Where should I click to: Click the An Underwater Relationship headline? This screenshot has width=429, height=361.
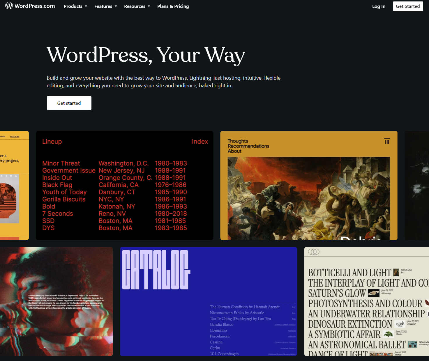click(366, 314)
